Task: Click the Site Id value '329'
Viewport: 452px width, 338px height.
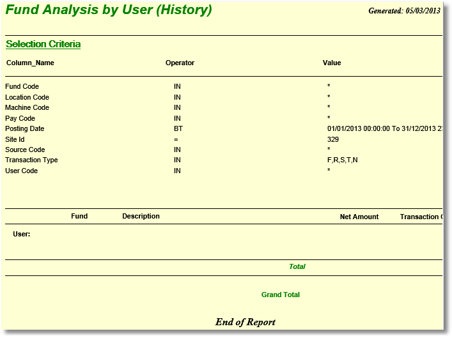Action: coord(333,139)
